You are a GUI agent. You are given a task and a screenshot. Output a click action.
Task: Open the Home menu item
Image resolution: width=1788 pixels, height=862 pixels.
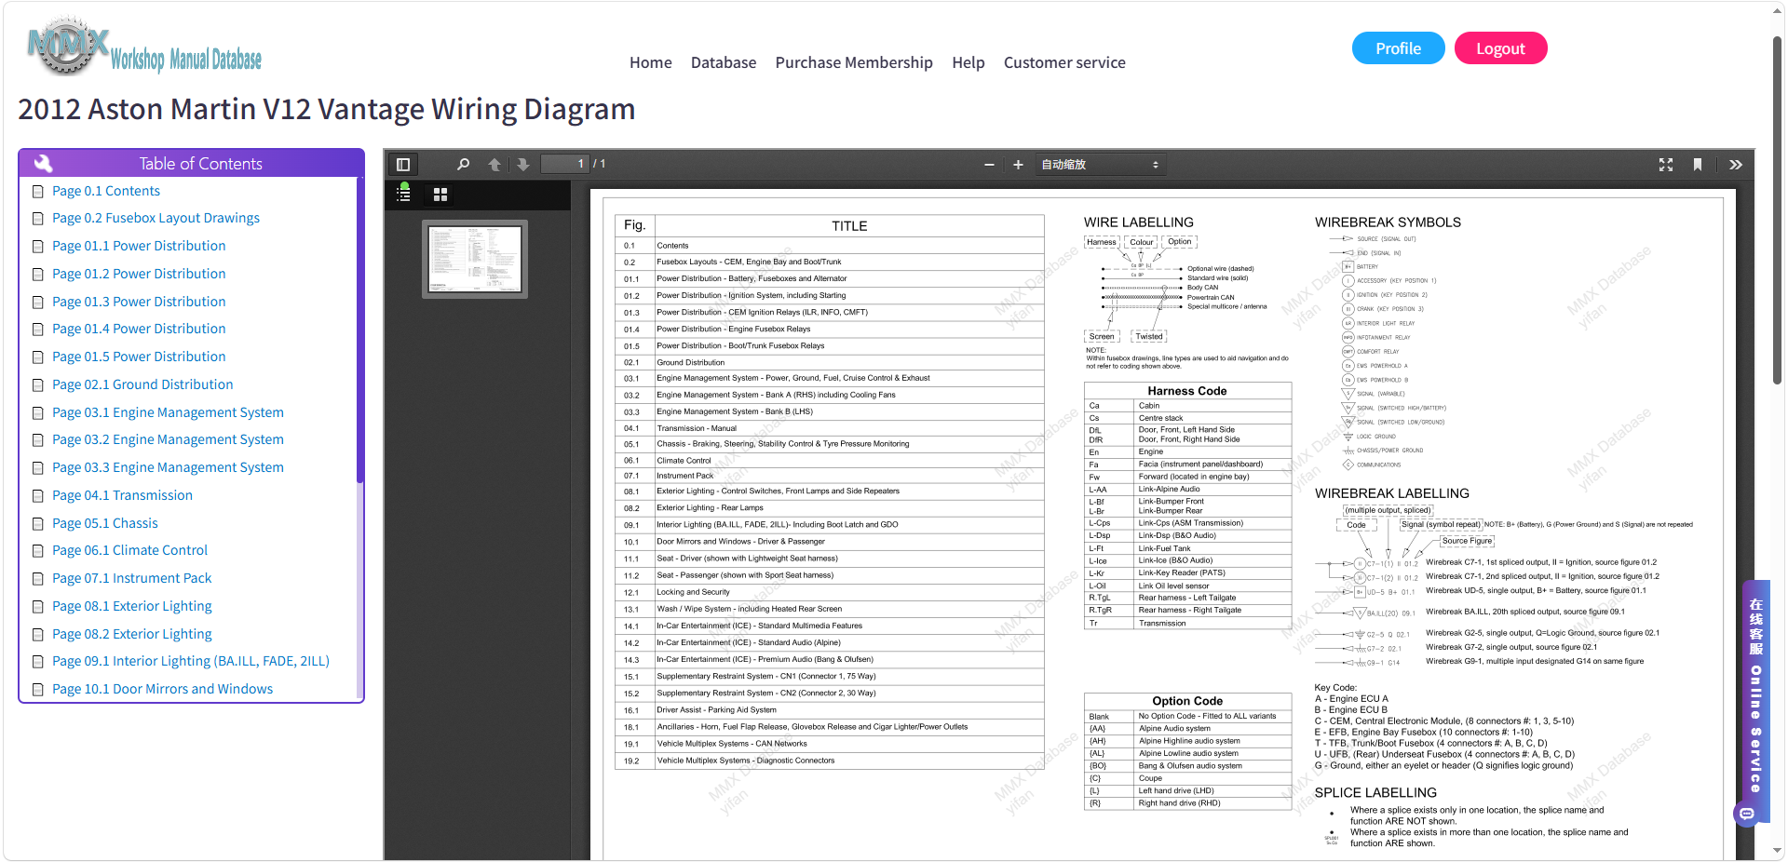[x=651, y=62]
